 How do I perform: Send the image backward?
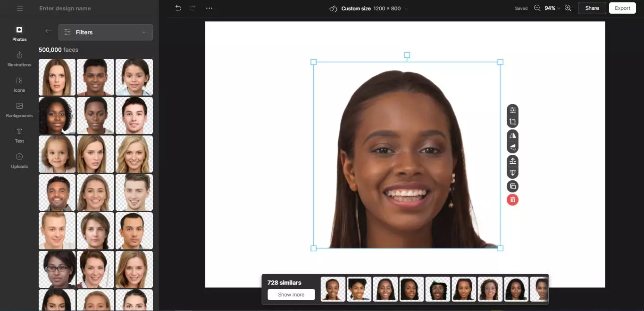point(513,173)
